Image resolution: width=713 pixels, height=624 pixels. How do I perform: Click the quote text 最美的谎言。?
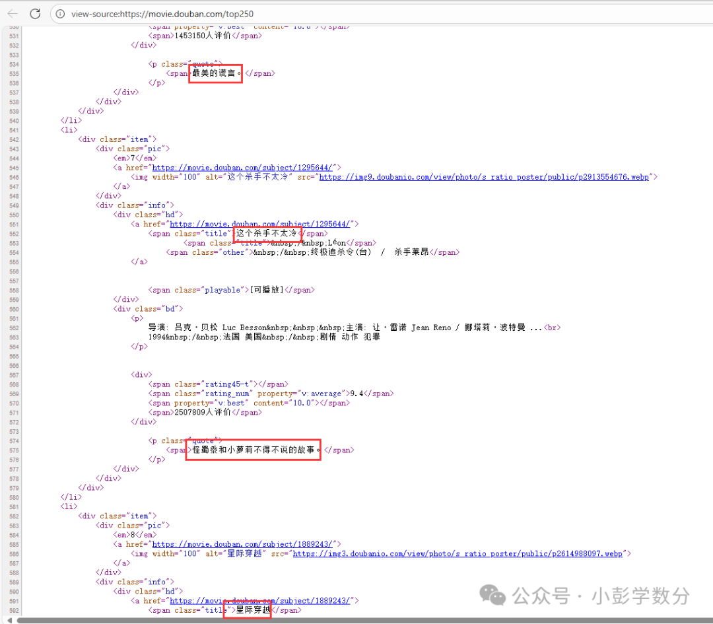pos(217,73)
